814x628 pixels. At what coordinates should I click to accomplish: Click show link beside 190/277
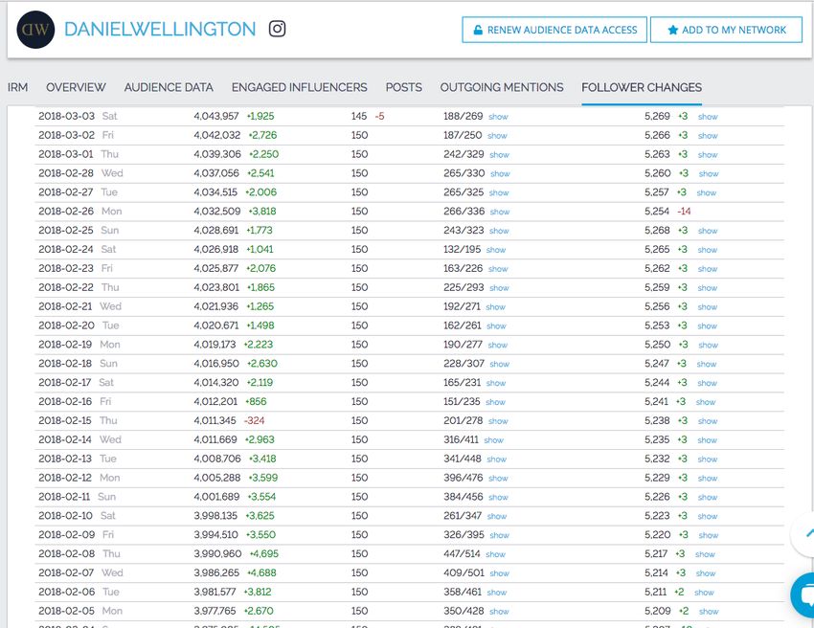coord(498,346)
